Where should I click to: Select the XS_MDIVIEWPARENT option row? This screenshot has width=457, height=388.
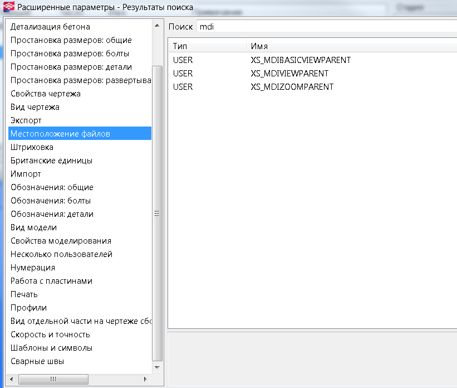pos(289,74)
